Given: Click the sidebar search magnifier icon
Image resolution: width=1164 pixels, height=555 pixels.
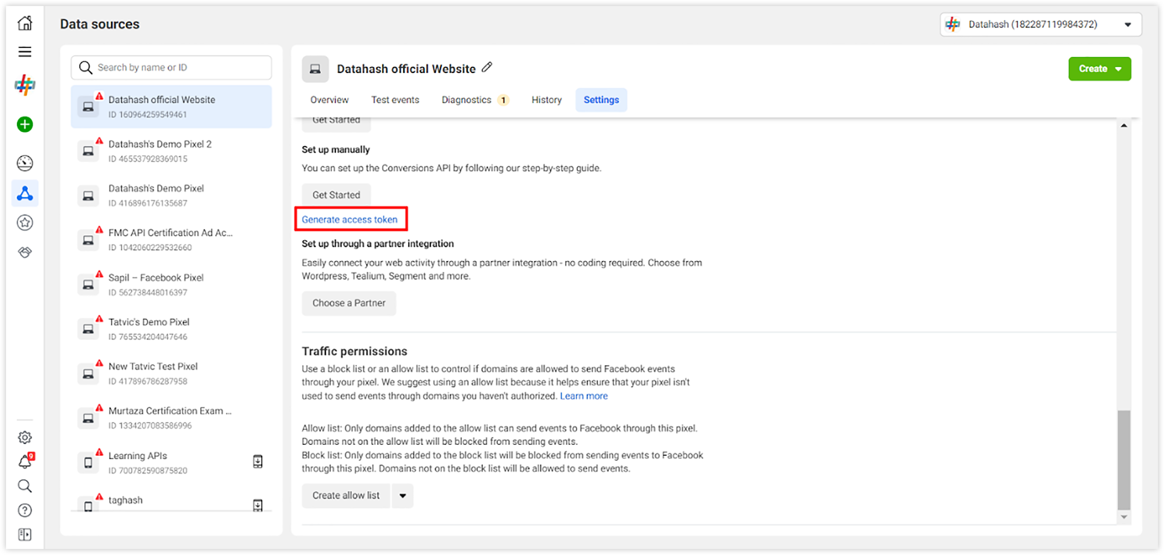Looking at the screenshot, I should point(25,486).
